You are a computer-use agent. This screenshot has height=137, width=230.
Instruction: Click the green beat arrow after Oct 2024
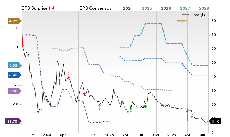click(100, 107)
